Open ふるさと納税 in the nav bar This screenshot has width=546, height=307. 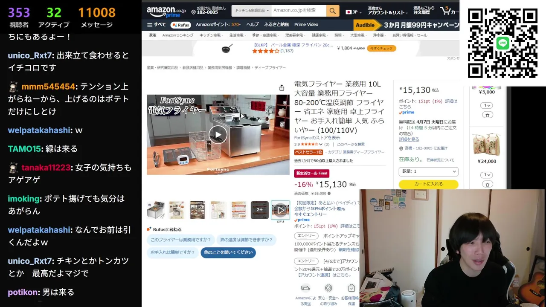[x=276, y=25]
